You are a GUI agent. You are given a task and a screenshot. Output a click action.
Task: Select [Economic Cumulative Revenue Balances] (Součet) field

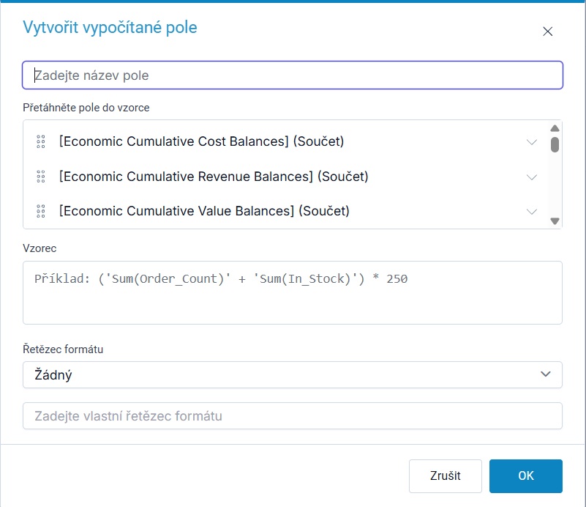214,177
